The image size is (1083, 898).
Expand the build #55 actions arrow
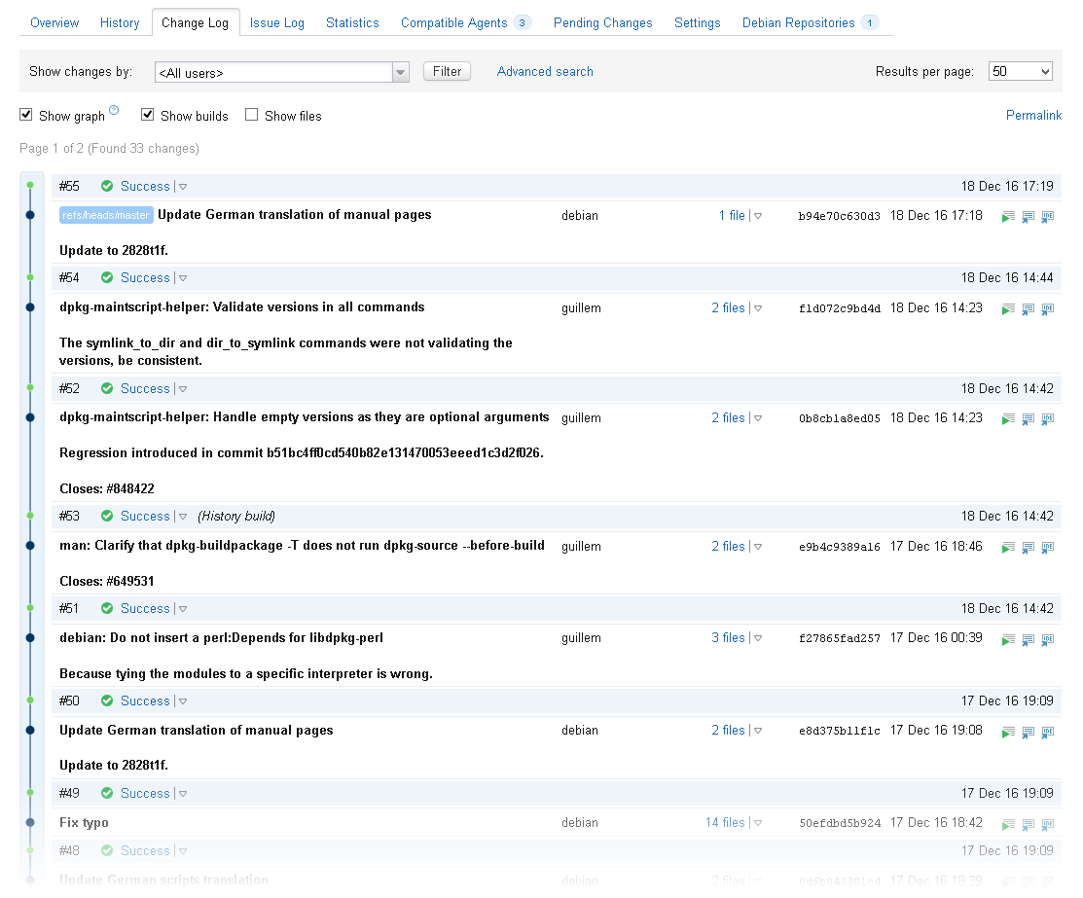[183, 187]
